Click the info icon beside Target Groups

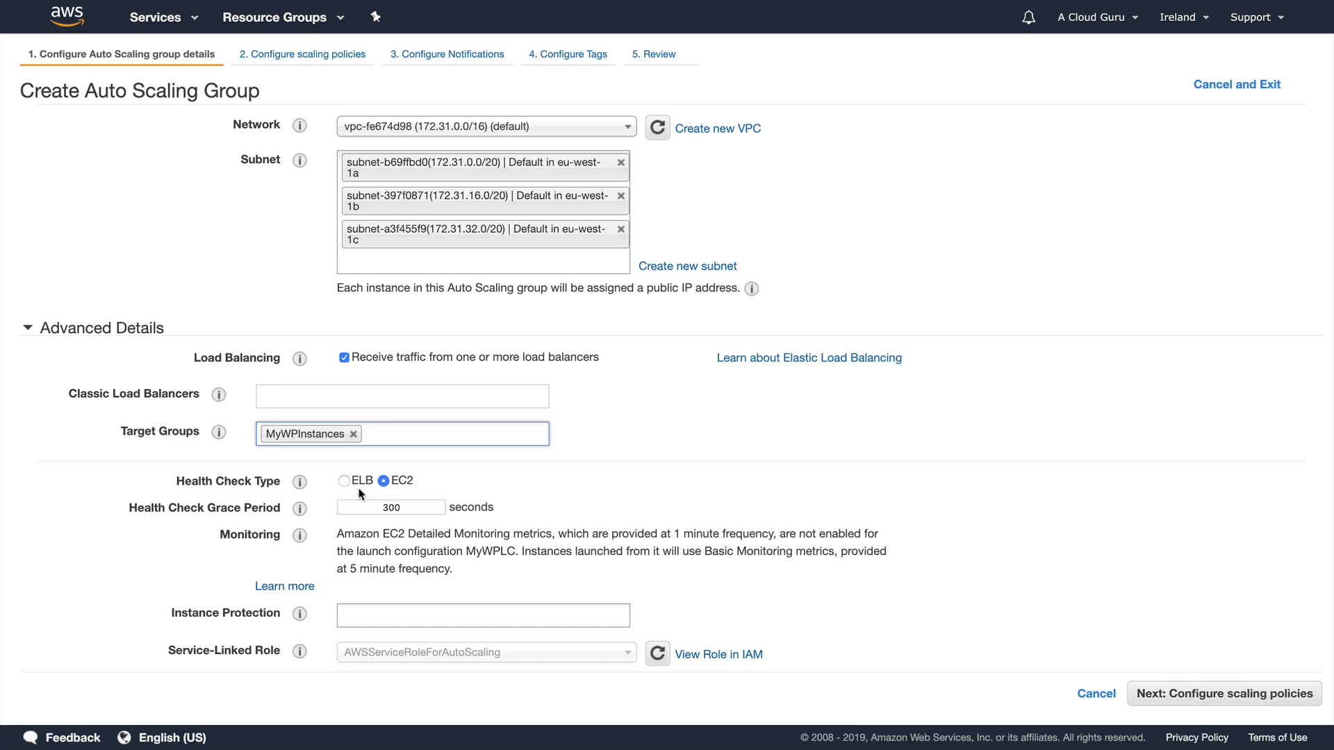pyautogui.click(x=219, y=432)
